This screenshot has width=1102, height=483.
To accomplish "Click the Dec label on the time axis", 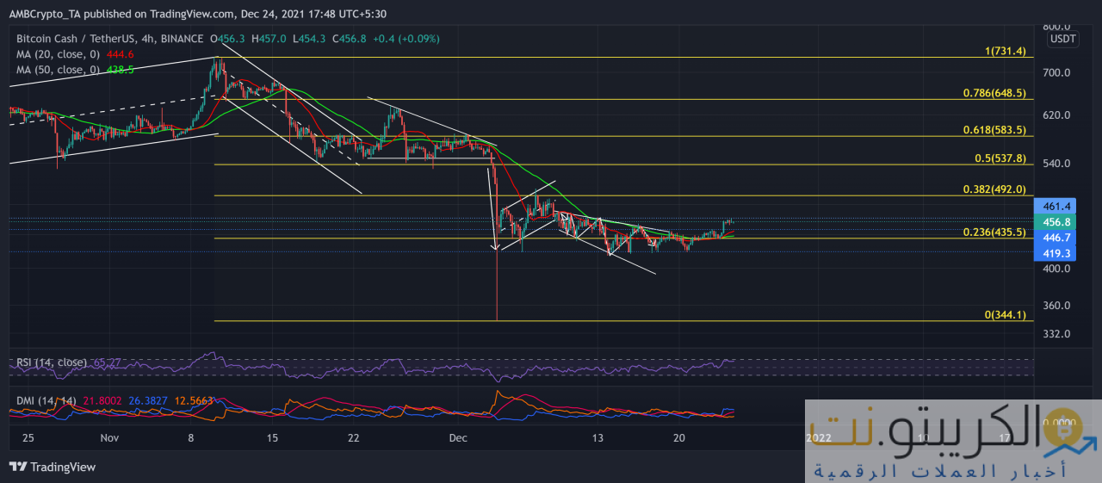I will point(457,437).
